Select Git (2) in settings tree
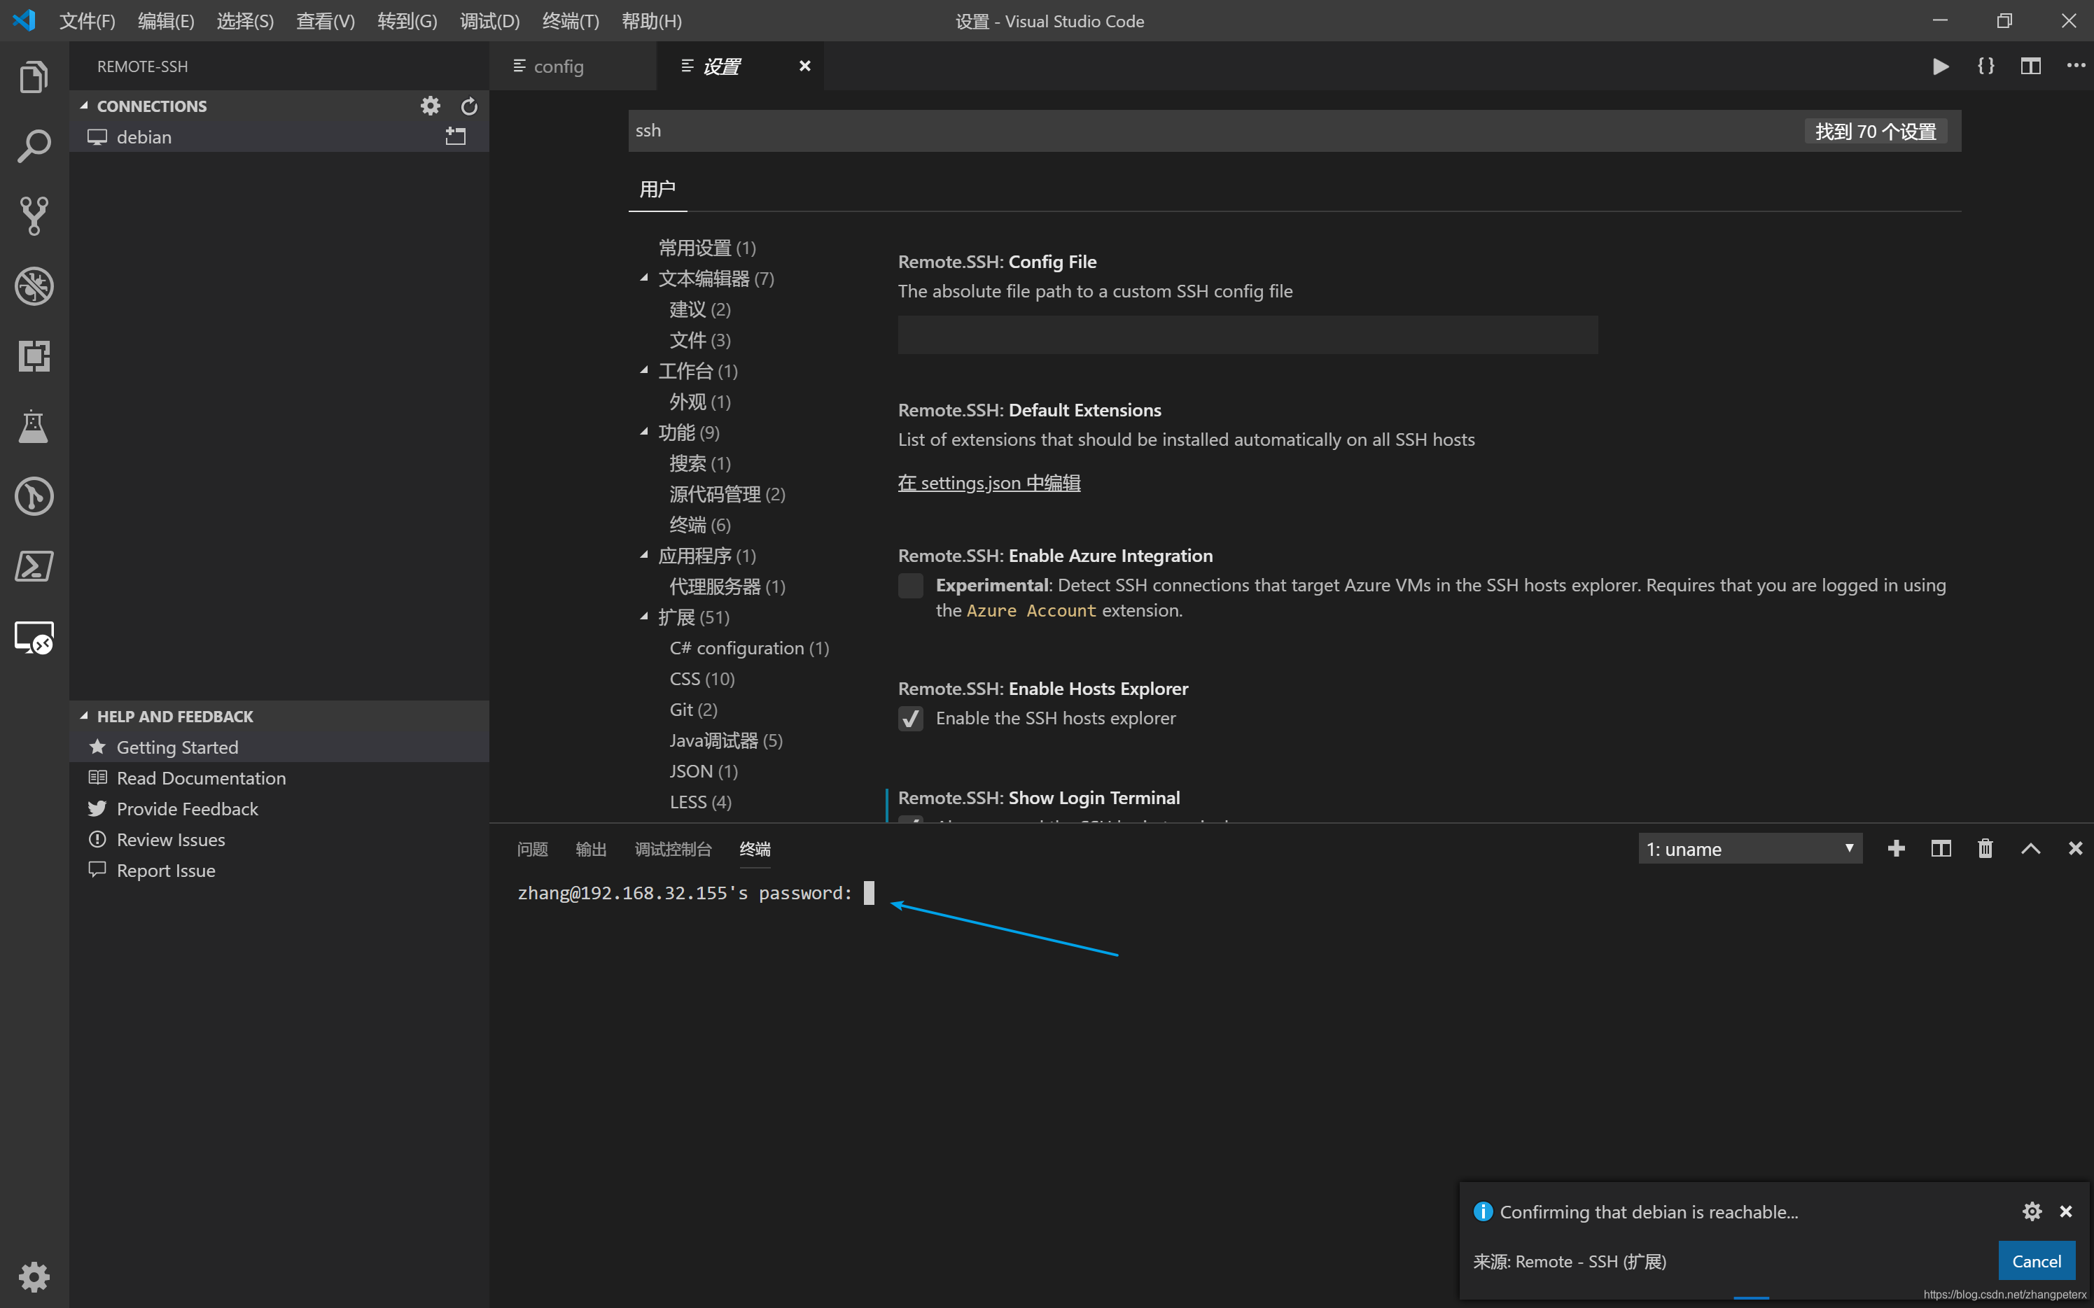The height and width of the screenshot is (1308, 2094). click(693, 710)
